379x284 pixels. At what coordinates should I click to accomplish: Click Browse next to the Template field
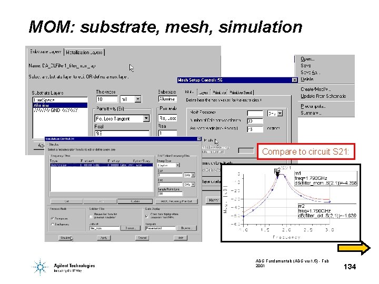coord(186,228)
